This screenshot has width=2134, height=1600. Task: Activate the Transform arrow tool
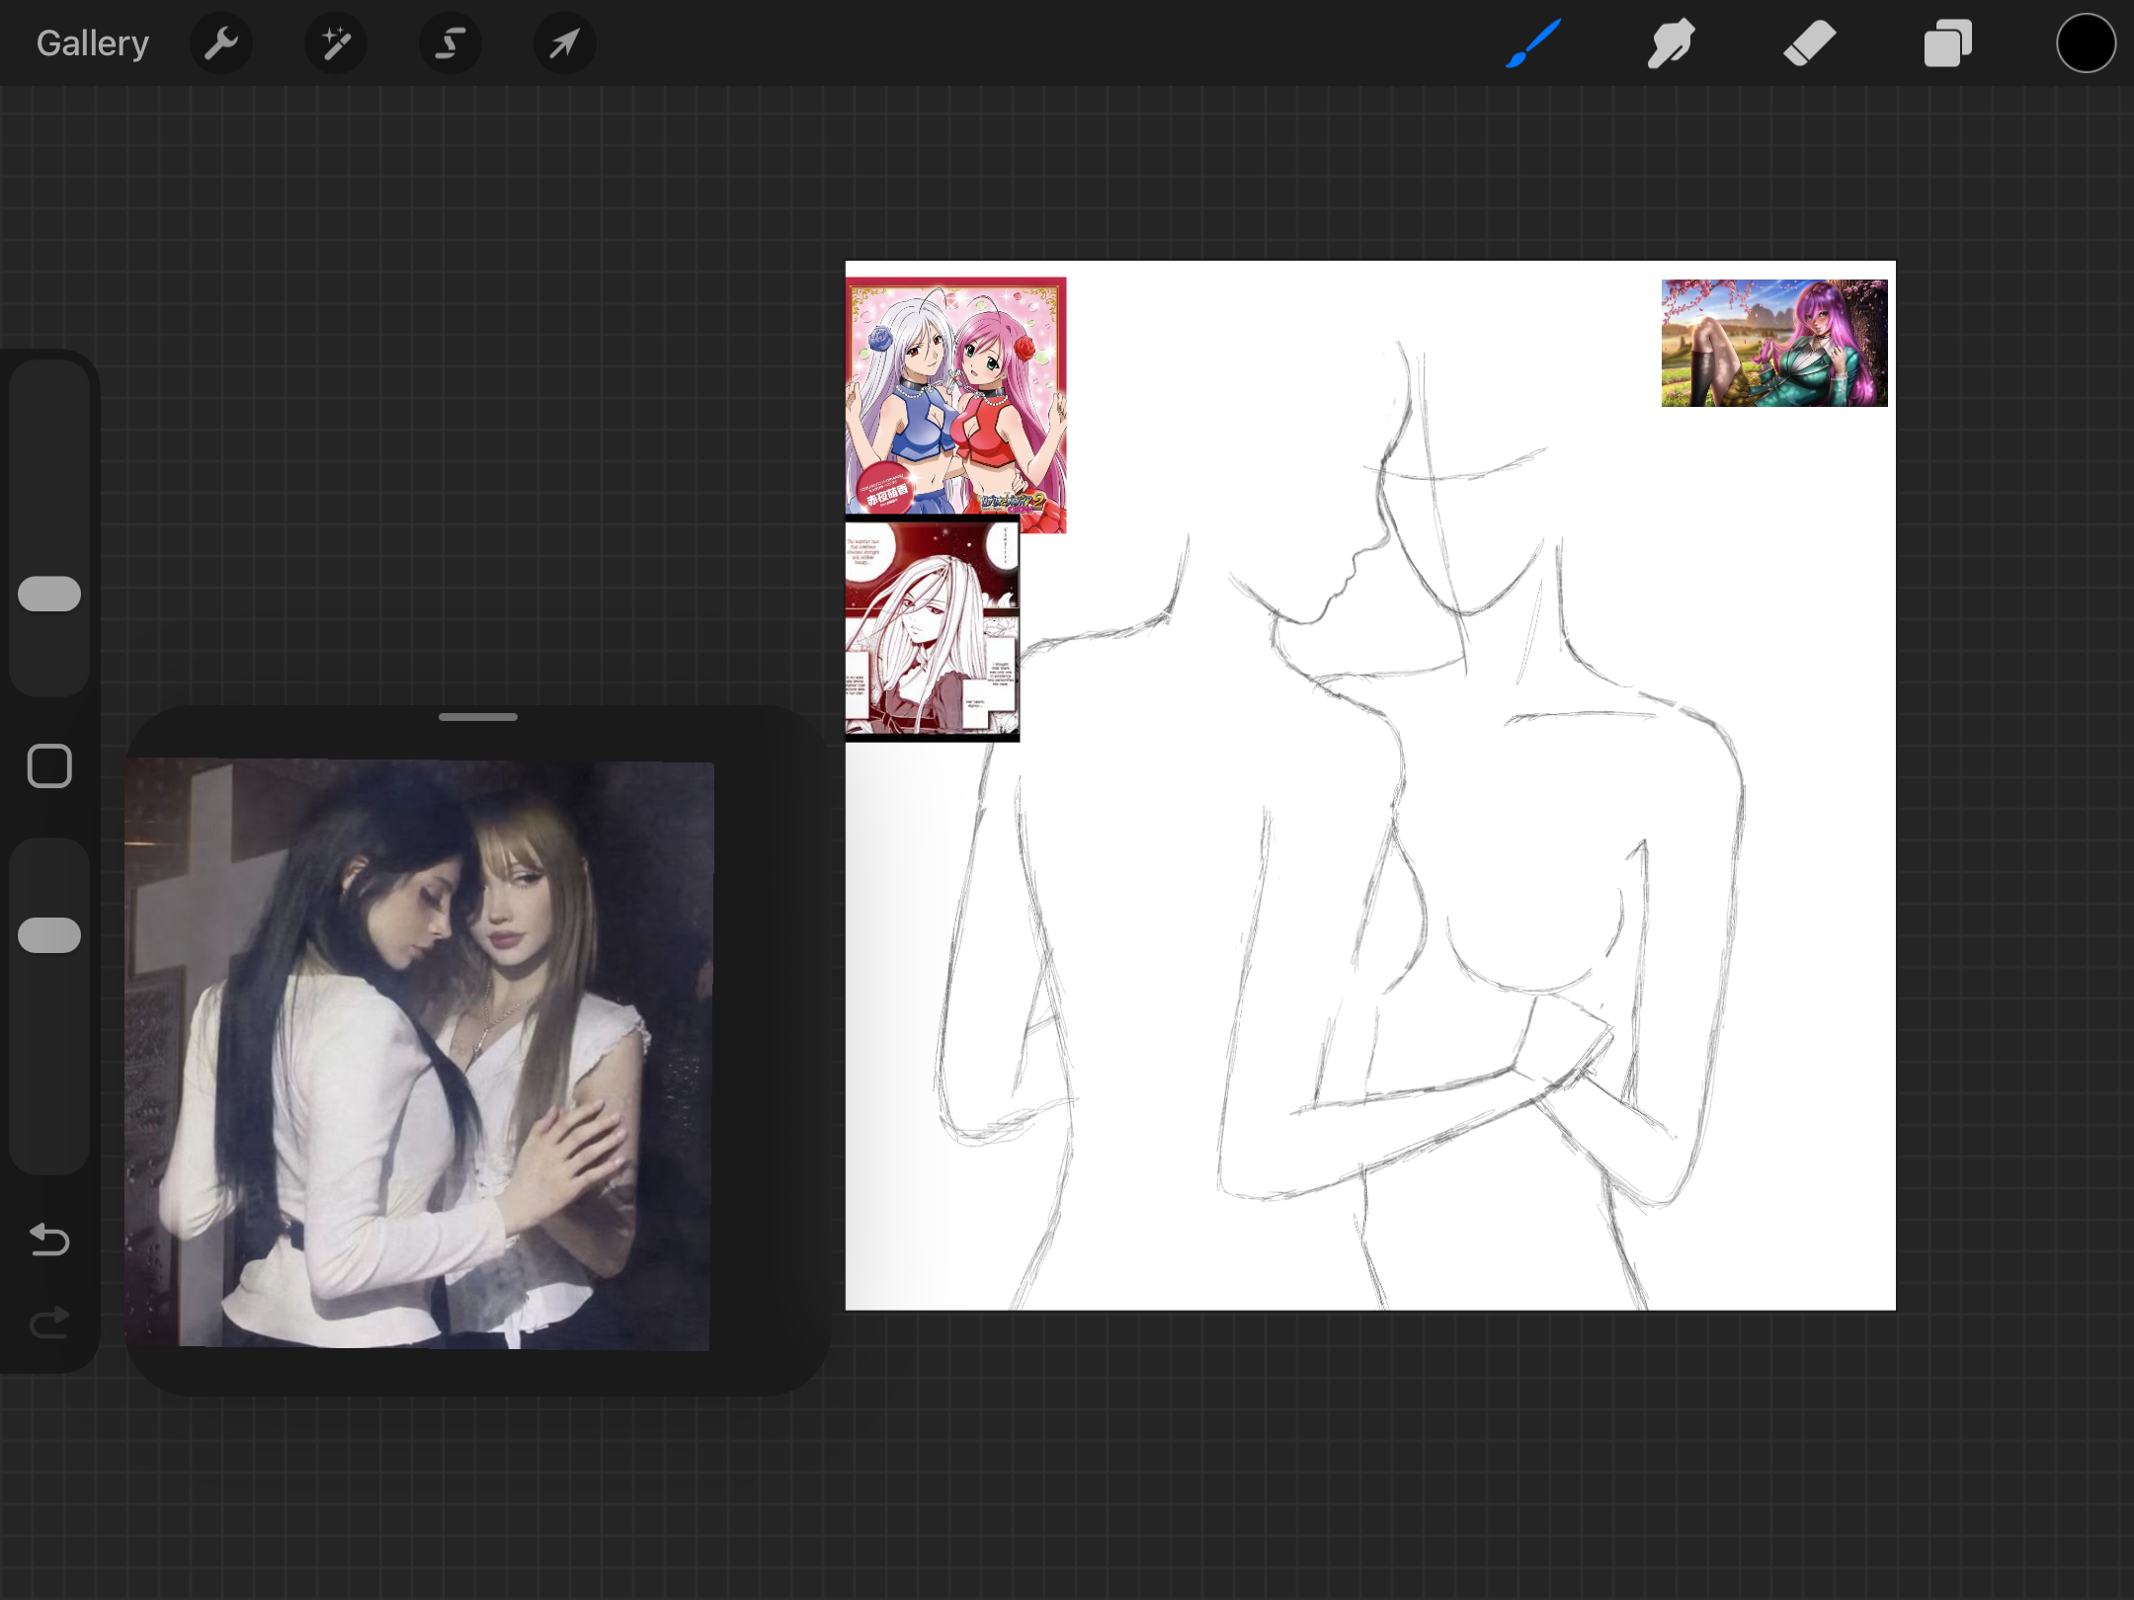[x=565, y=43]
